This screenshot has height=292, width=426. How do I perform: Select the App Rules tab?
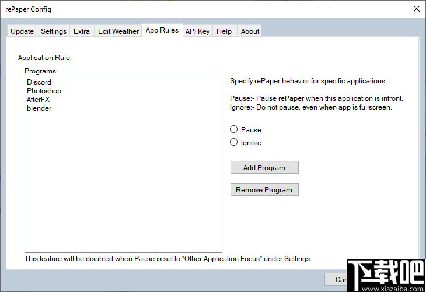(162, 30)
